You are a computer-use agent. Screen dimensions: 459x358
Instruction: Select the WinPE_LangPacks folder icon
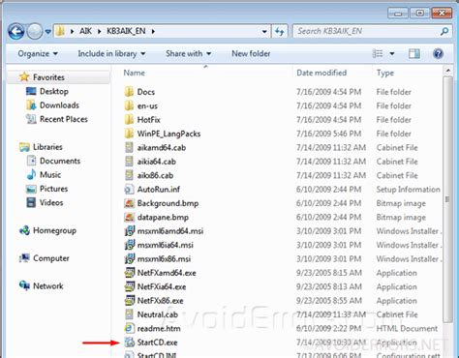pyautogui.click(x=129, y=134)
